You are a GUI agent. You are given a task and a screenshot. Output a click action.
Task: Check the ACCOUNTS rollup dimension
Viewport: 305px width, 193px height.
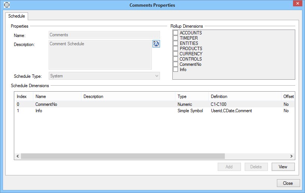tap(175, 33)
